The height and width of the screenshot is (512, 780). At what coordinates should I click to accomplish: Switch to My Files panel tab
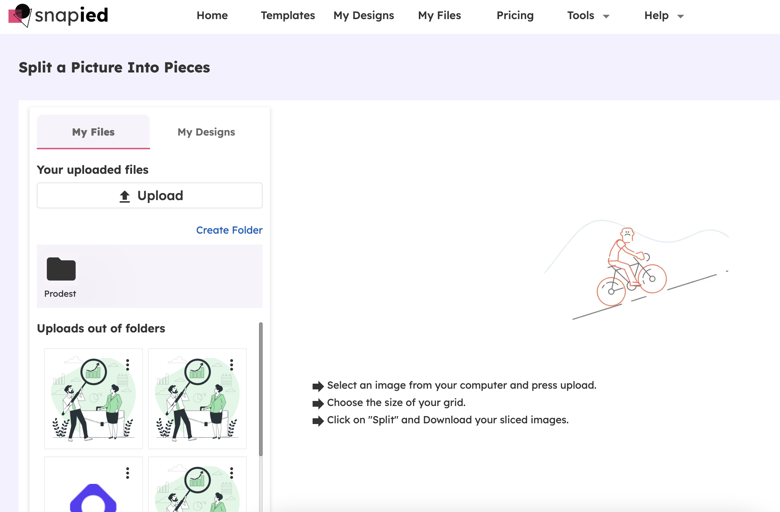click(x=93, y=132)
